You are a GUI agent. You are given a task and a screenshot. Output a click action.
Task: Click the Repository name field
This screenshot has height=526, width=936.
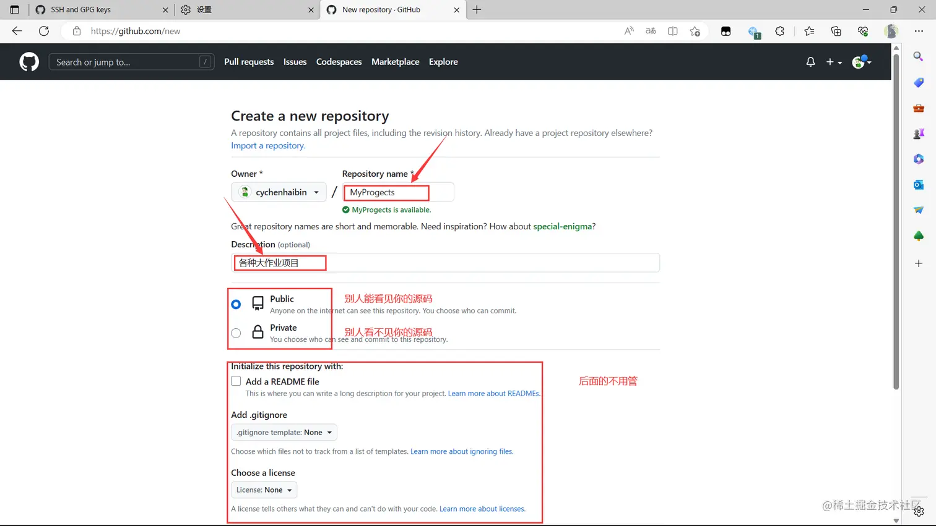click(x=398, y=192)
